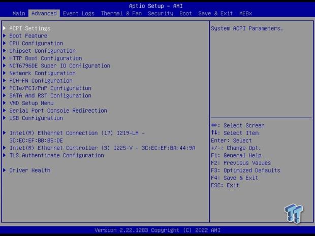Click arrow beside ACPI Settings
The width and height of the screenshot is (315, 236).
[5, 28]
